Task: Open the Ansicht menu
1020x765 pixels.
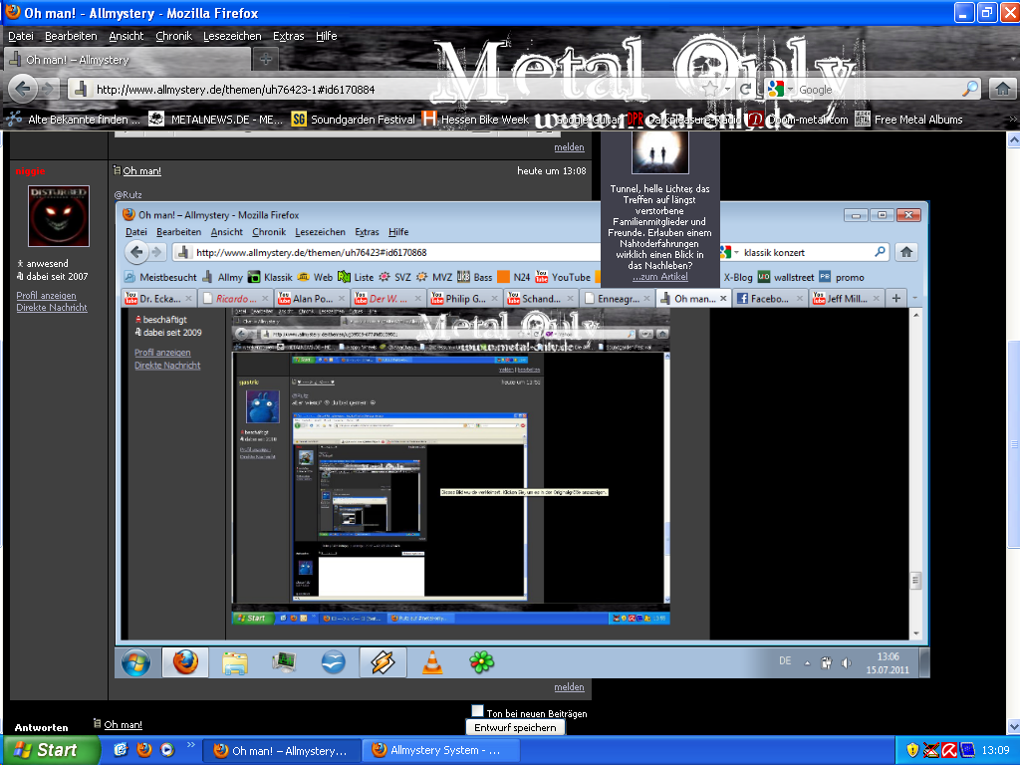Action: 127,36
